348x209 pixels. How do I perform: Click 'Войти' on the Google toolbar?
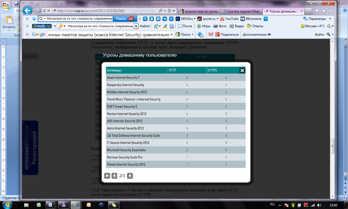(319, 35)
